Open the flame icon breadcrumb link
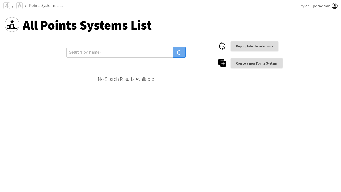This screenshot has width=341, height=192. point(19,6)
